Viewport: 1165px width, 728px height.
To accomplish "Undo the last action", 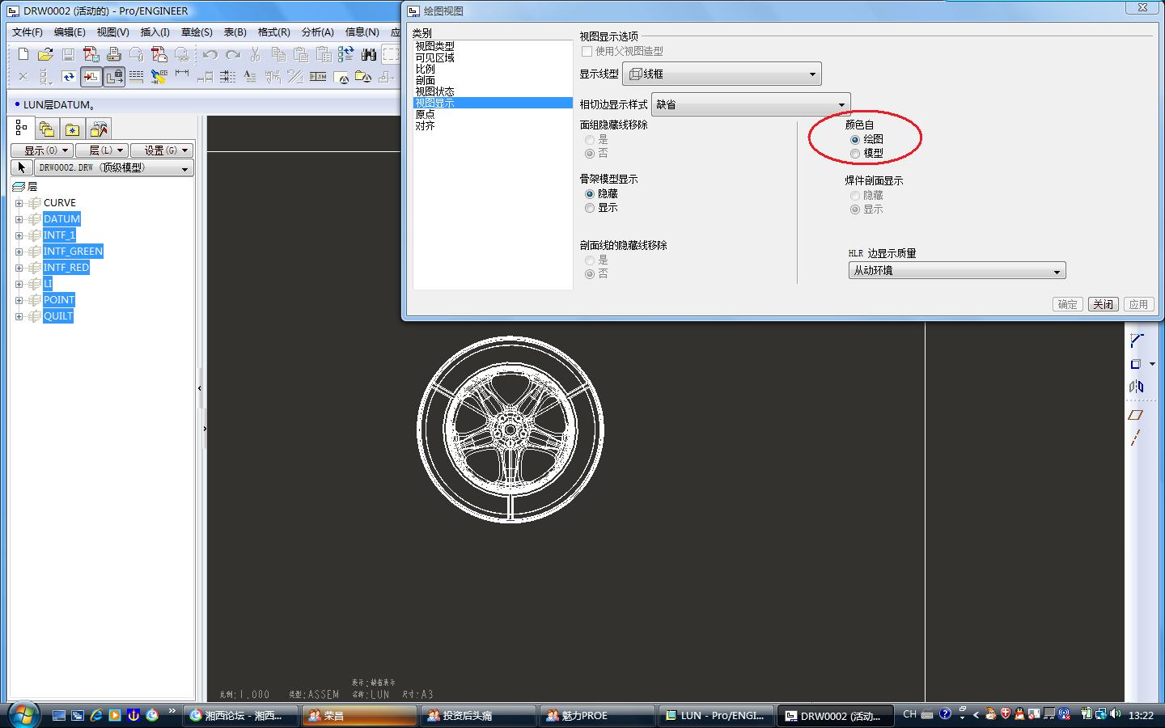I will tap(210, 54).
